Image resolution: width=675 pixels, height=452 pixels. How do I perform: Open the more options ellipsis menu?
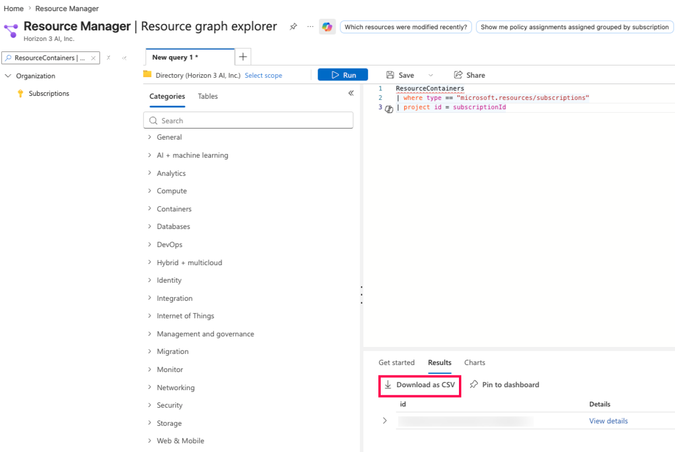(310, 27)
